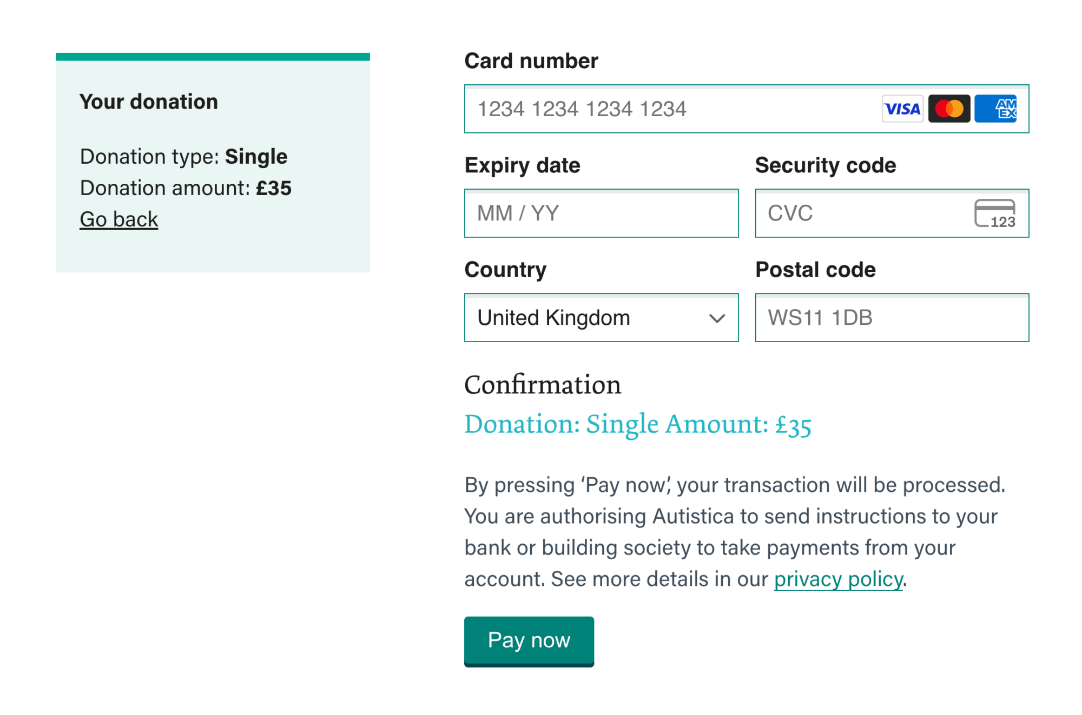1082x715 pixels.
Task: Open the privacy policy link
Action: 837,579
